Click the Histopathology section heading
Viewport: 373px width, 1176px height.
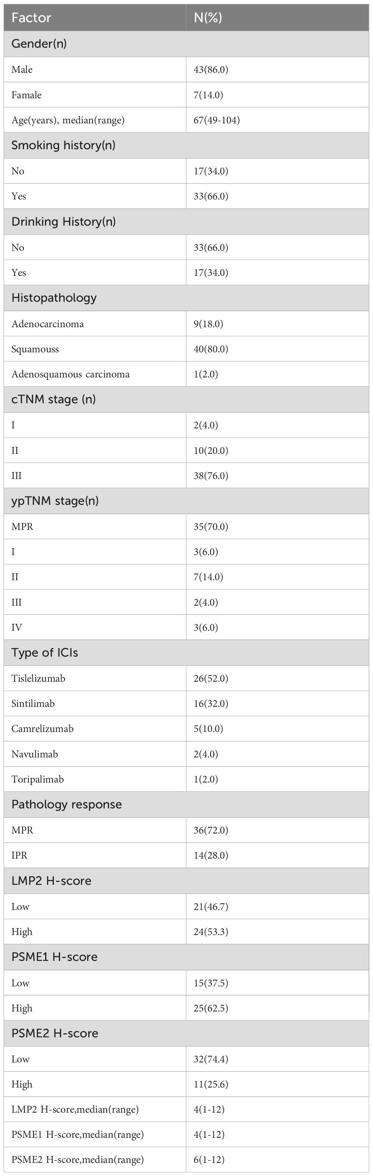click(54, 298)
